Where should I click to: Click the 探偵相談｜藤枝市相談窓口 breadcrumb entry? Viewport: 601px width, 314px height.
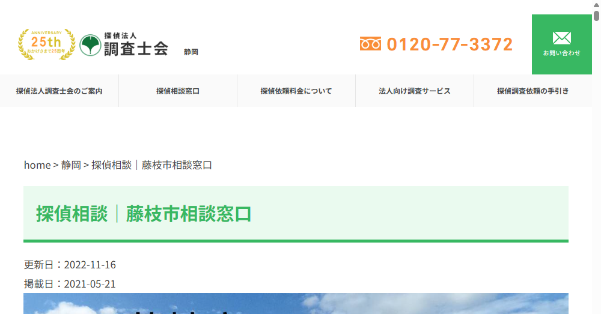point(152,165)
